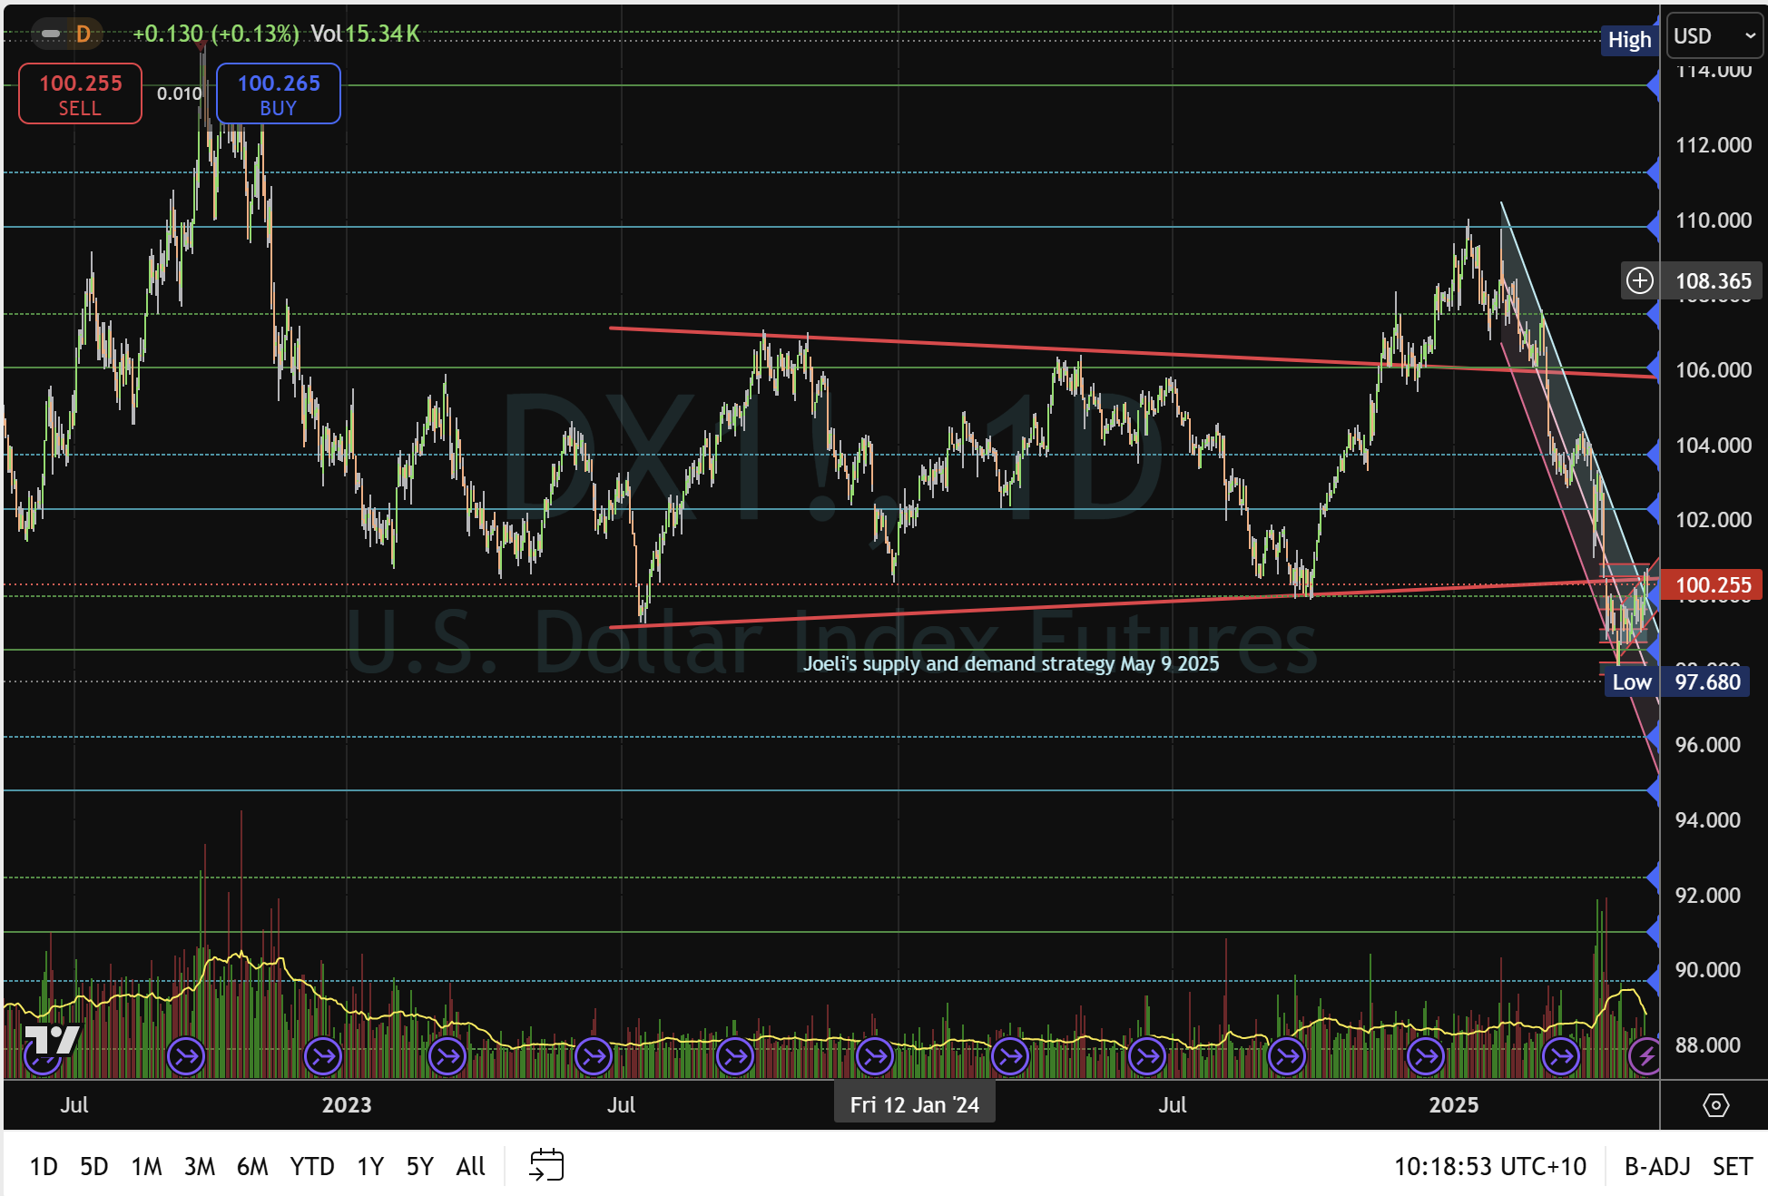The width and height of the screenshot is (1768, 1196).
Task: Open chart scale settings hexagon icon
Action: tap(1715, 1105)
